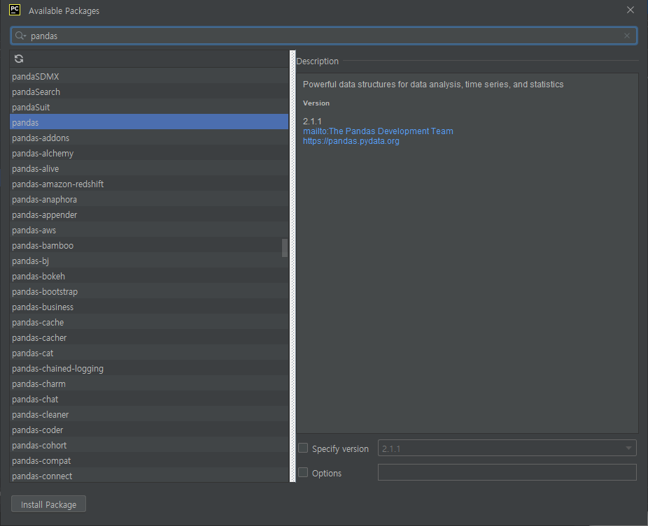
Task: Select the highlighted pandas package row
Action: [149, 122]
